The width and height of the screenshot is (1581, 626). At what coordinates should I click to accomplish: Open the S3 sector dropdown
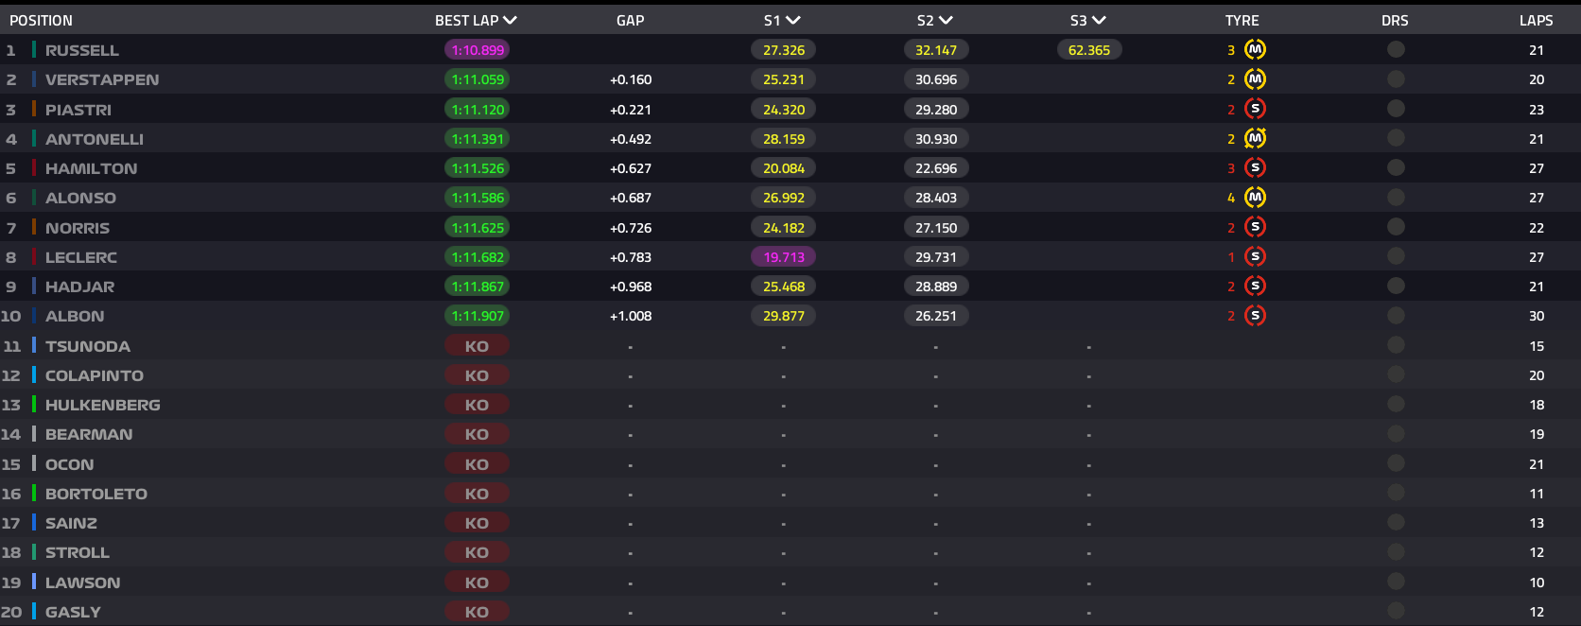1098,20
